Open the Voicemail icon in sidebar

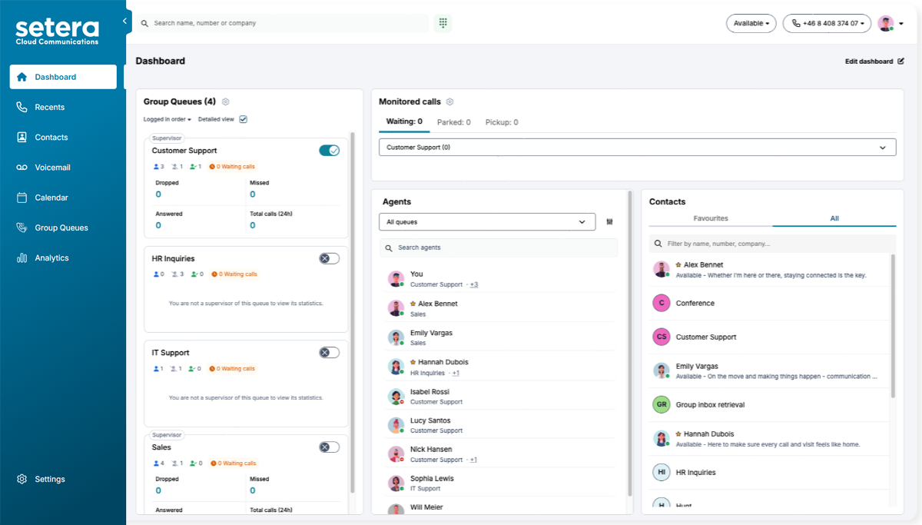22,168
